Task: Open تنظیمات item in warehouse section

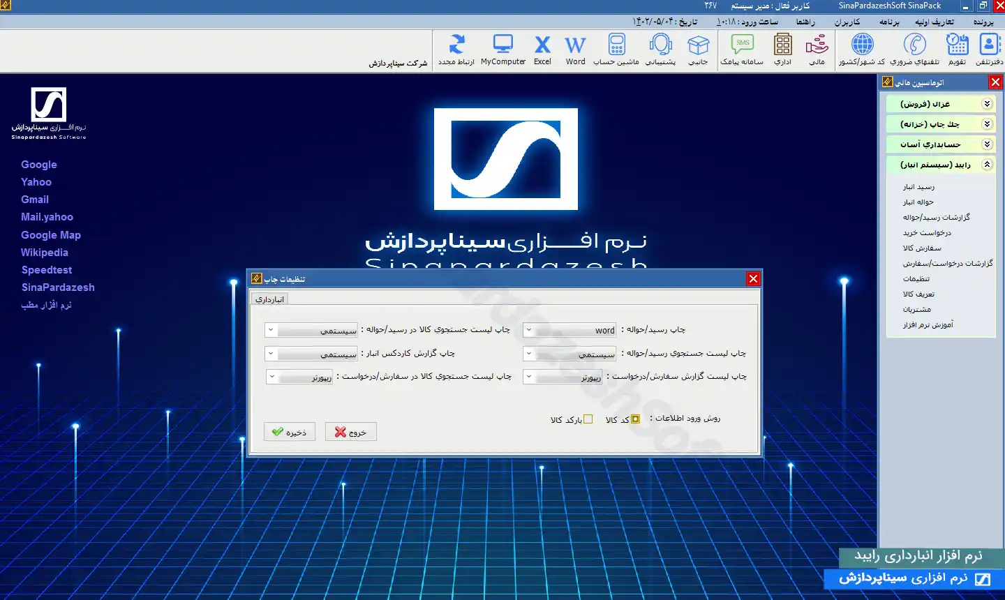Action: tap(916, 279)
